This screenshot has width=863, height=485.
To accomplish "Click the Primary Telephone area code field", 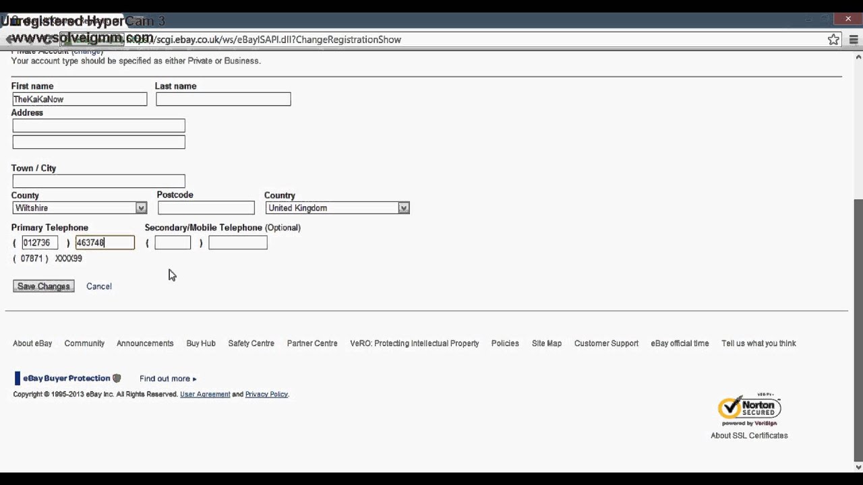I will 40,243.
